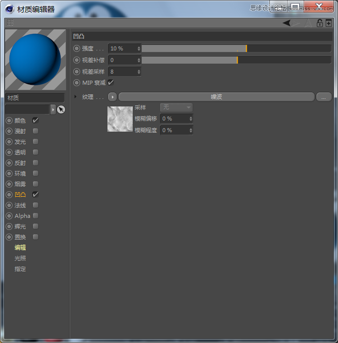Click the back navigation arrow icon
The width and height of the screenshot is (338, 343).
[287, 23]
